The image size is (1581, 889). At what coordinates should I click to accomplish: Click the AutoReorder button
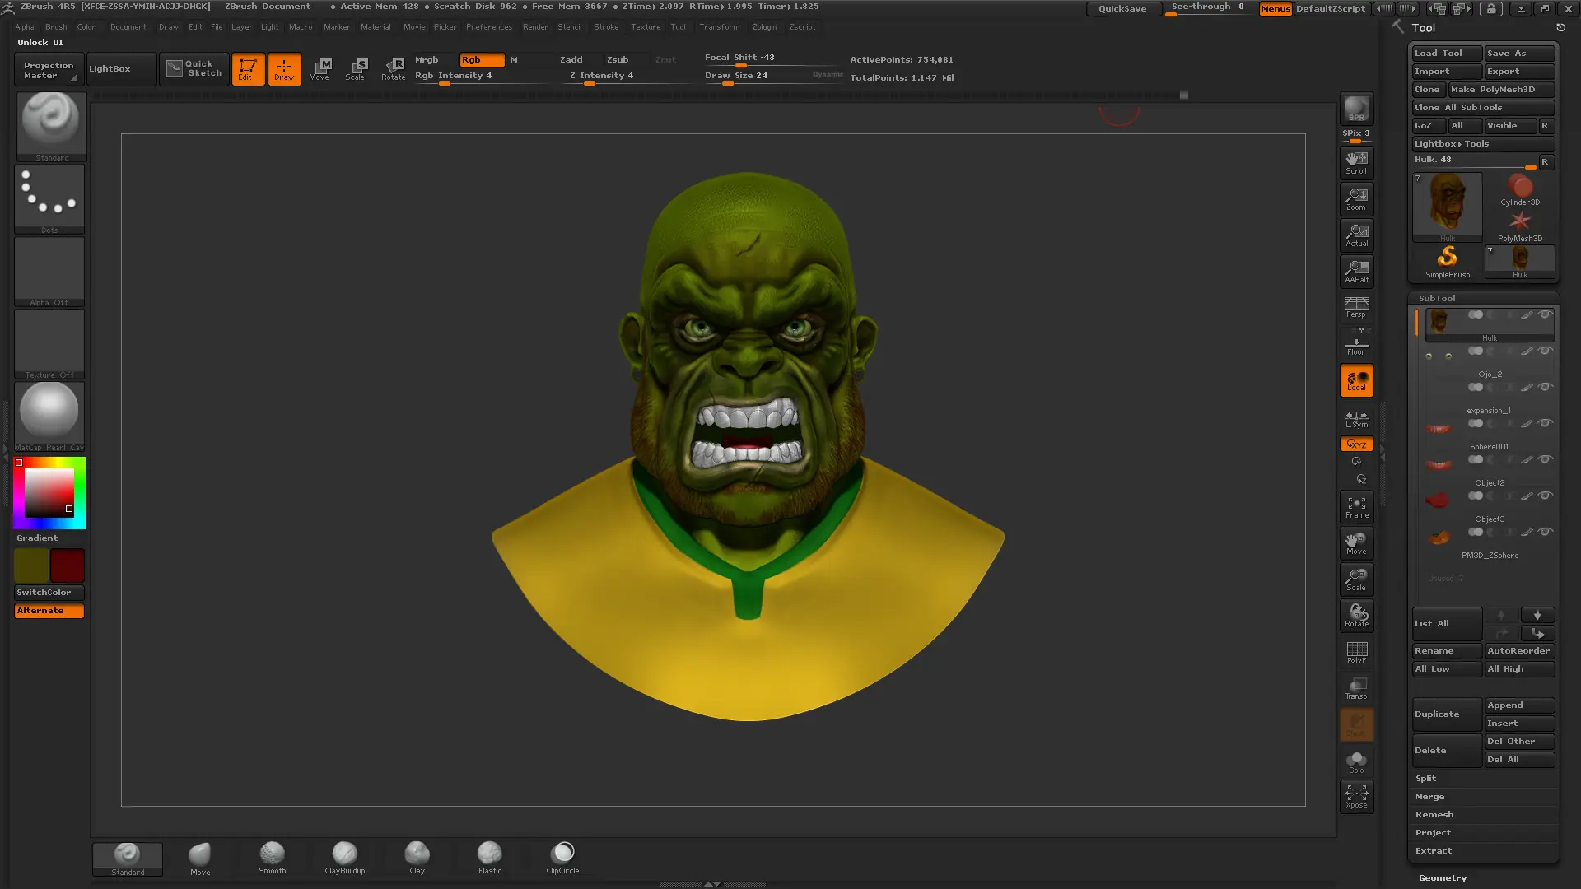point(1519,650)
